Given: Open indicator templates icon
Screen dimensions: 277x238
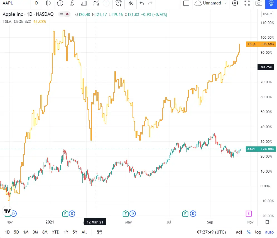Looking at the screenshot, I should [x=96, y=3].
